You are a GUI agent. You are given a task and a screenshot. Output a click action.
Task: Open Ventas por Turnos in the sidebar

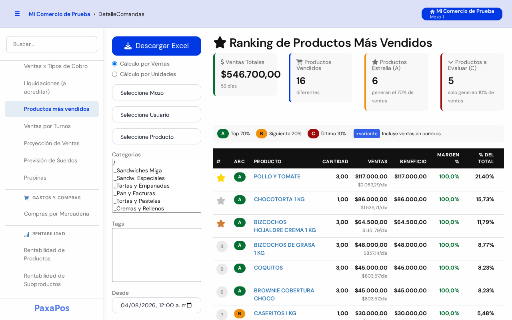pos(52,126)
